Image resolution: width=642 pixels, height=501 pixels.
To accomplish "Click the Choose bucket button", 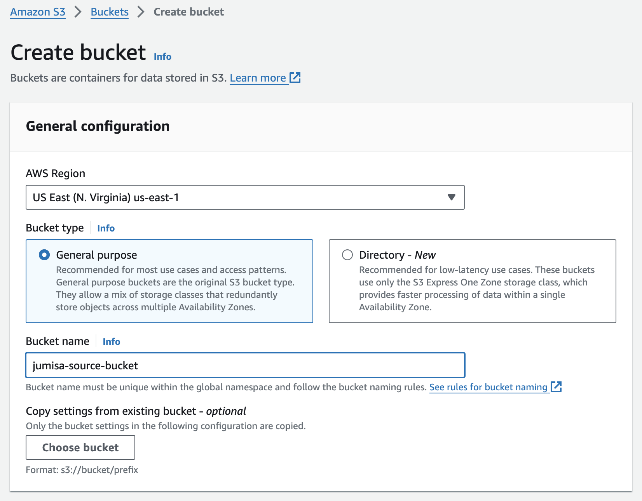I will 80,447.
